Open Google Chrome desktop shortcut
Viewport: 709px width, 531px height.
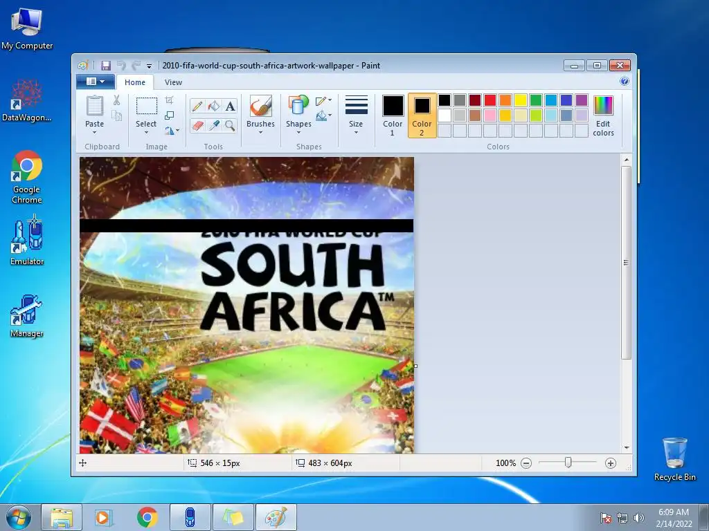27,176
